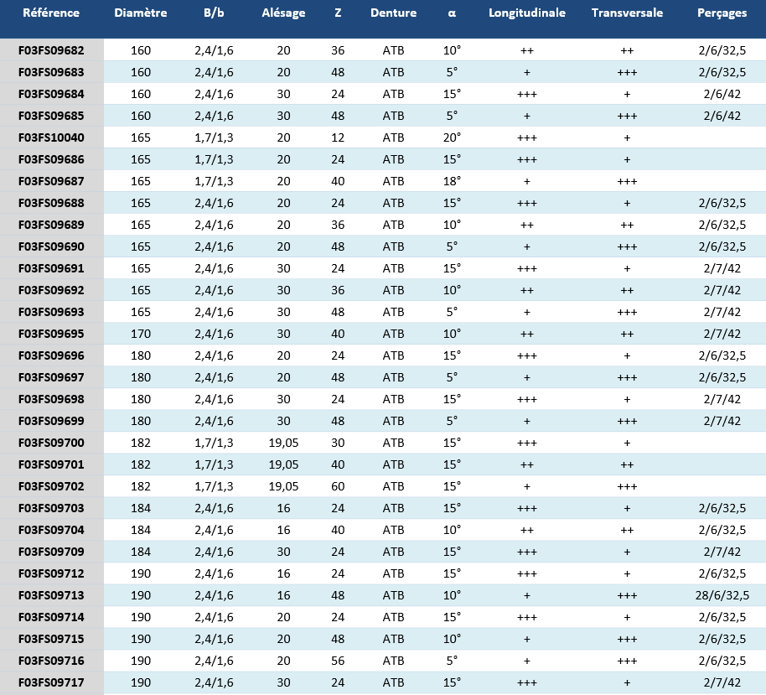This screenshot has width=766, height=695.
Task: Select reference F03FS09691
Action: point(51,268)
